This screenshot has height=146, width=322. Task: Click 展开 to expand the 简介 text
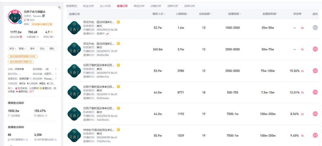(x=32, y=91)
